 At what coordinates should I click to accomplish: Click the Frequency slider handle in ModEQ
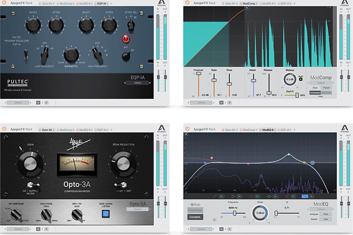tap(234, 213)
